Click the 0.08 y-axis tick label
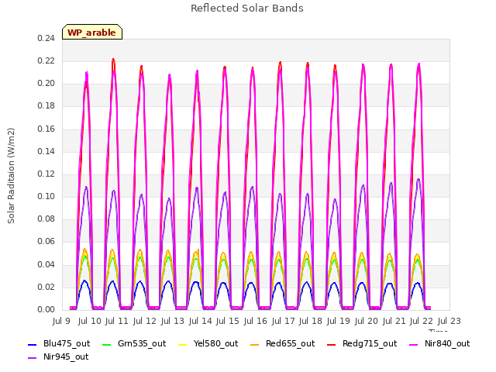496x372 pixels. pos(46,219)
